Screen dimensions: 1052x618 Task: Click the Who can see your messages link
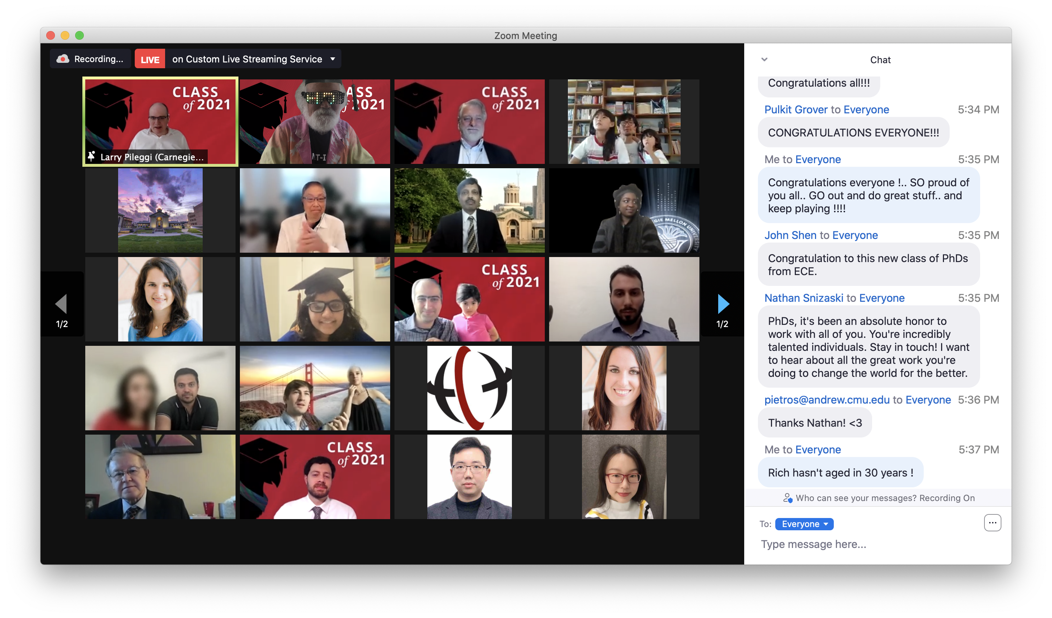856,498
